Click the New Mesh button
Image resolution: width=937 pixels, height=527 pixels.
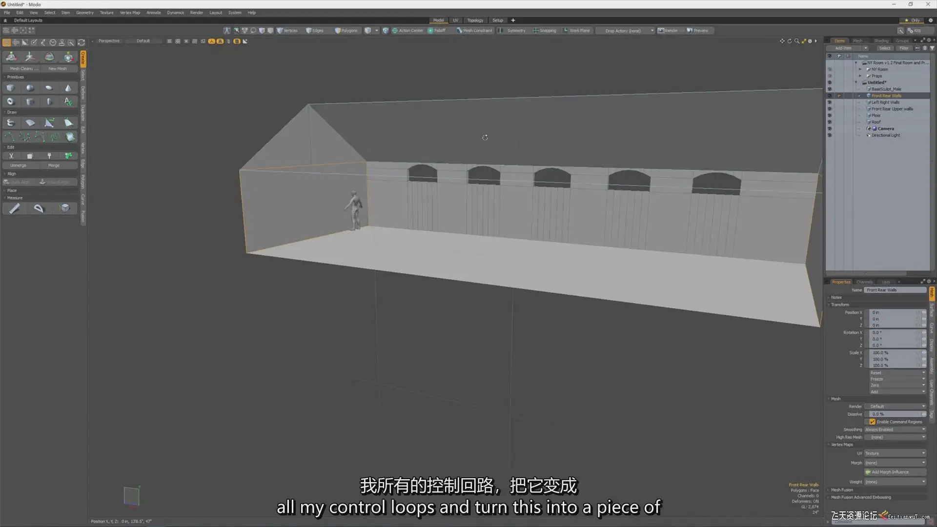[x=58, y=69]
